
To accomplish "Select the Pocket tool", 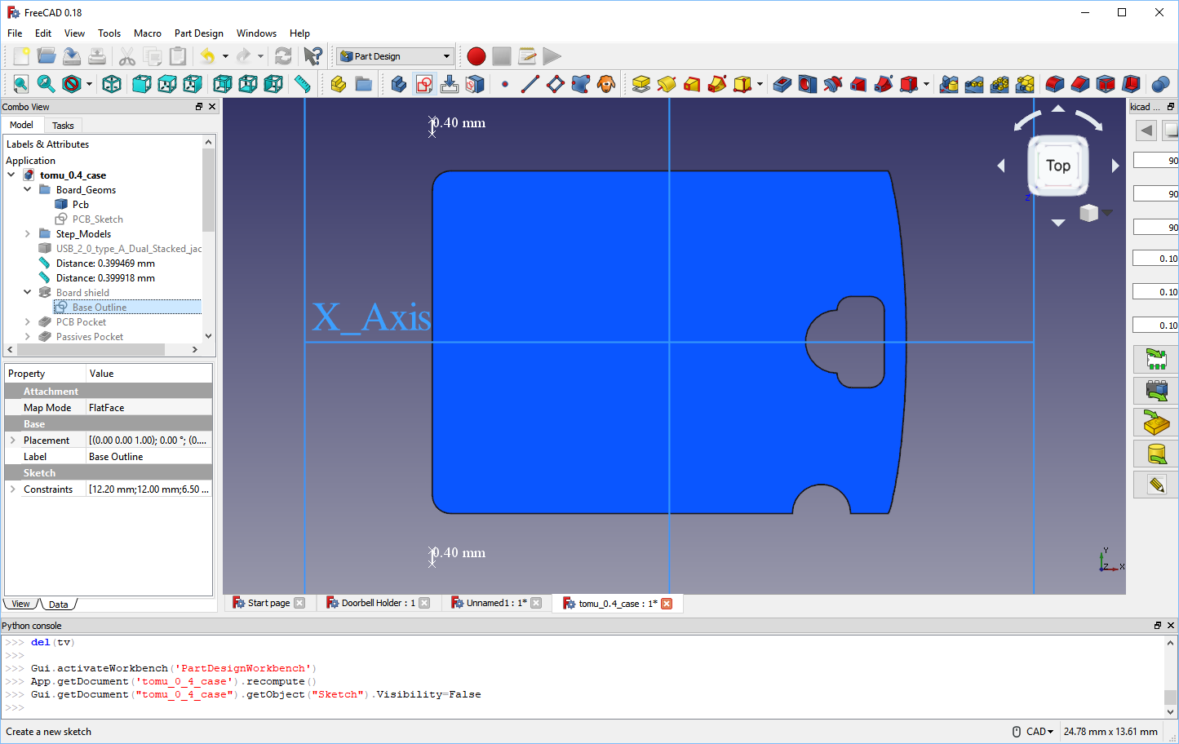I will coord(780,84).
